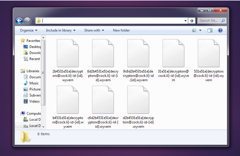Open Help via question mark icon
Screen dimensions: 240x156
tap(220, 30)
